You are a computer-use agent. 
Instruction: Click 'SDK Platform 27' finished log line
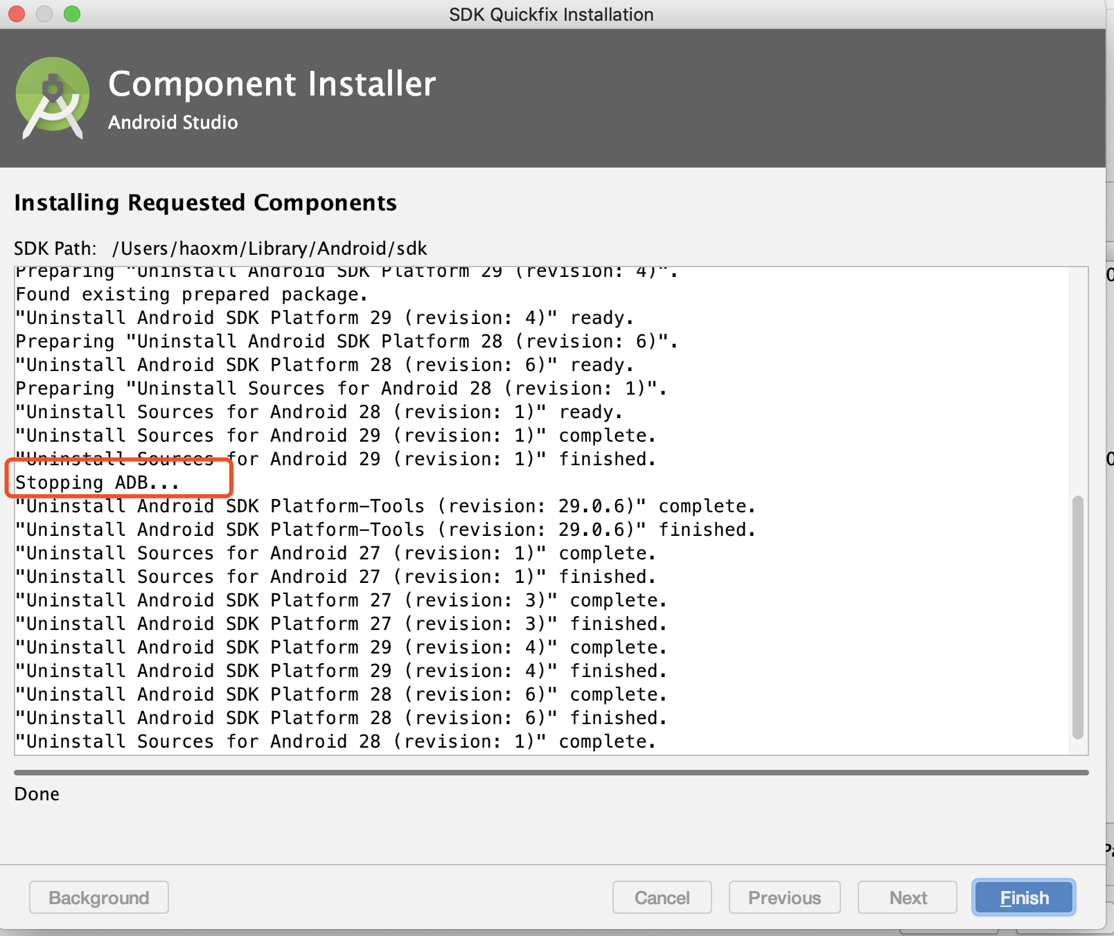point(342,624)
